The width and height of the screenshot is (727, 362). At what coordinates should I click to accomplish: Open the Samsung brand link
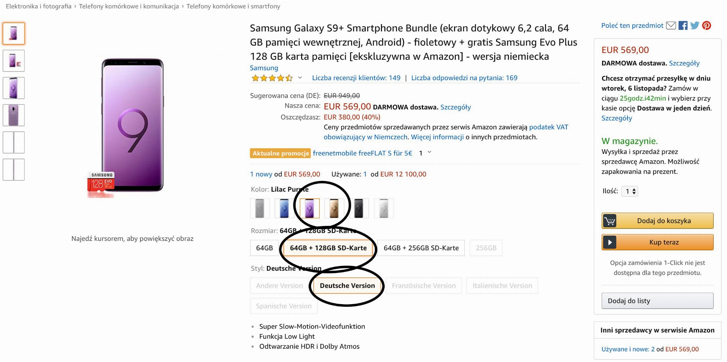(264, 68)
